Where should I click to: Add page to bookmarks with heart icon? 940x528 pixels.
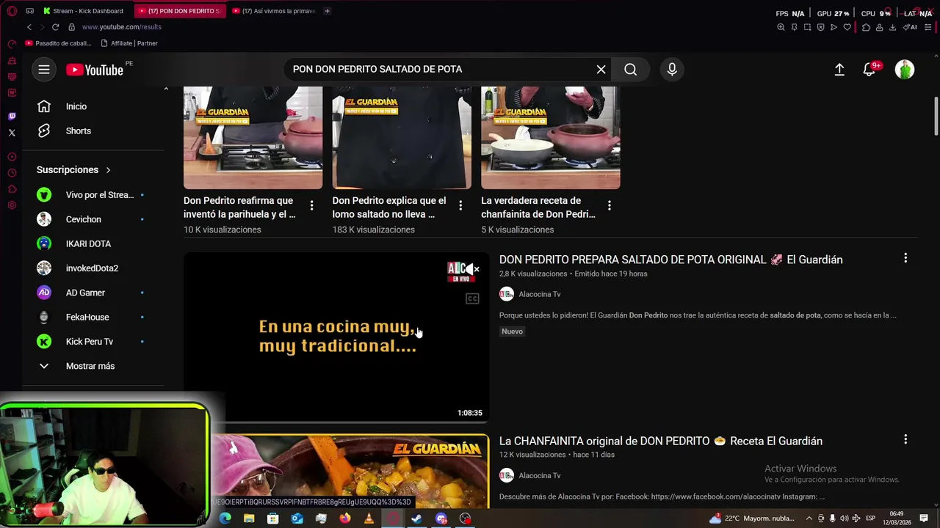847,27
